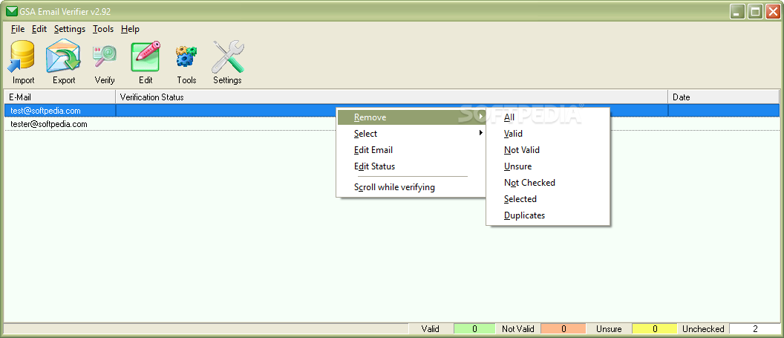This screenshot has width=784, height=338.
Task: Sort by the E-Mail column header
Action: pyautogui.click(x=60, y=97)
